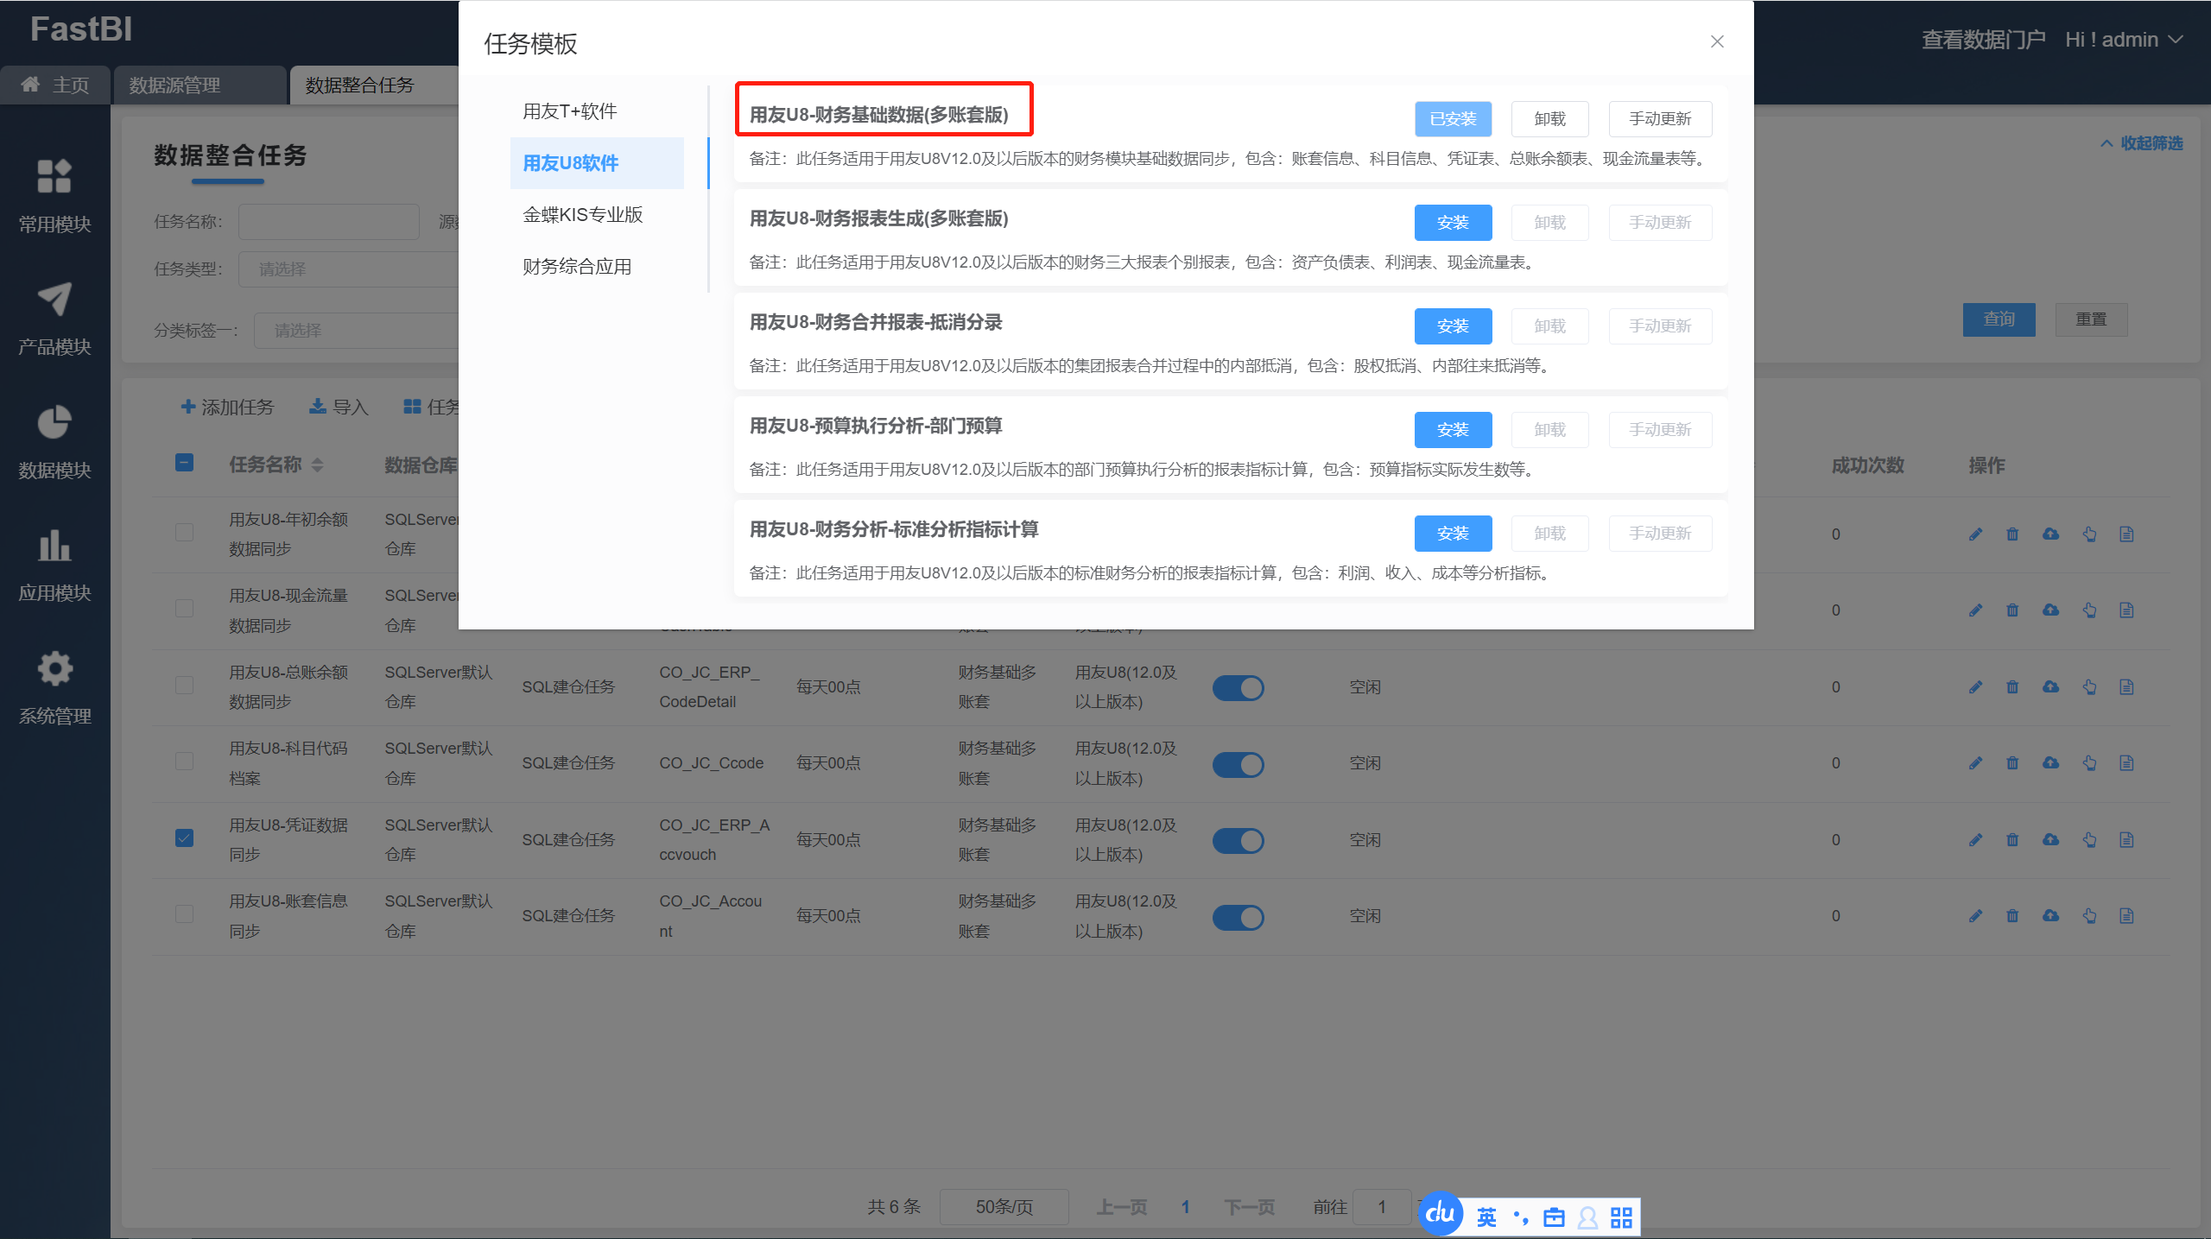Expand the admin user dropdown
The width and height of the screenshot is (2211, 1239).
click(x=2124, y=40)
